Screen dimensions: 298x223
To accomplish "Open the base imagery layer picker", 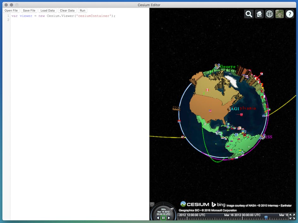I will 279,14.
